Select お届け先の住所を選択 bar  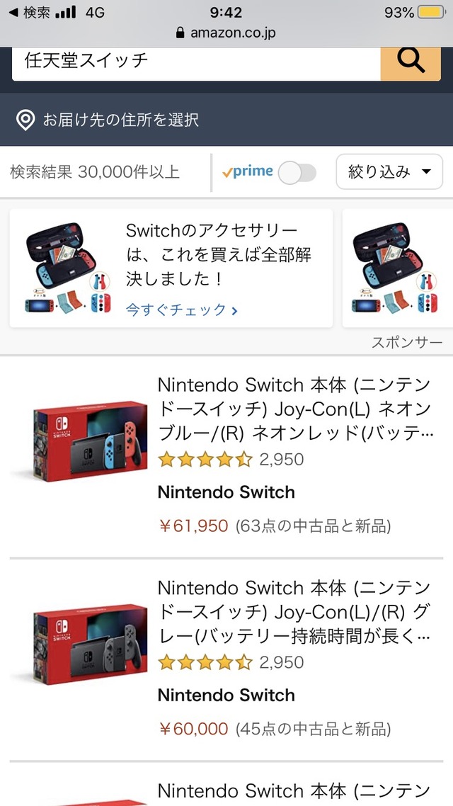(226, 120)
